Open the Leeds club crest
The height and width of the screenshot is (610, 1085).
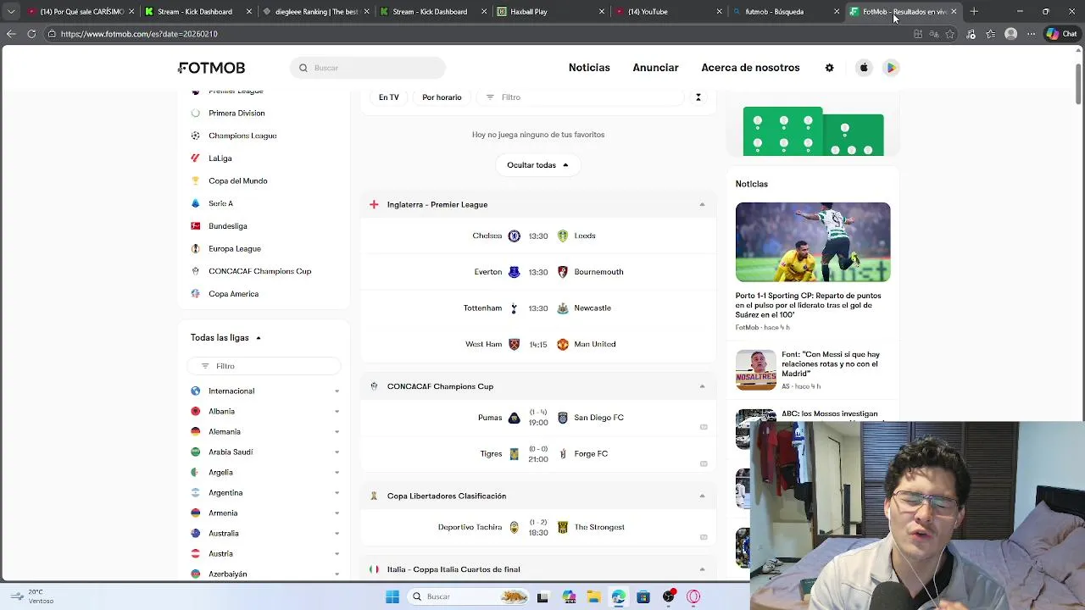pos(562,236)
